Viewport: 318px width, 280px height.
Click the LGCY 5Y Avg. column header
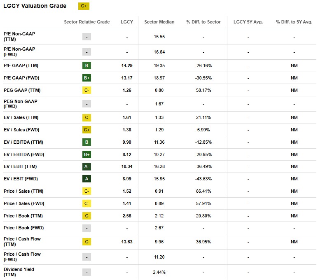pos(248,22)
